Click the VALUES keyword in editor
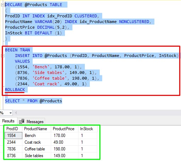Viewport: 181px width, 161px height. 22,61
